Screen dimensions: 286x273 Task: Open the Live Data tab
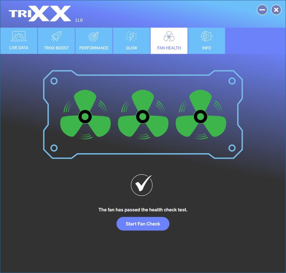point(19,41)
